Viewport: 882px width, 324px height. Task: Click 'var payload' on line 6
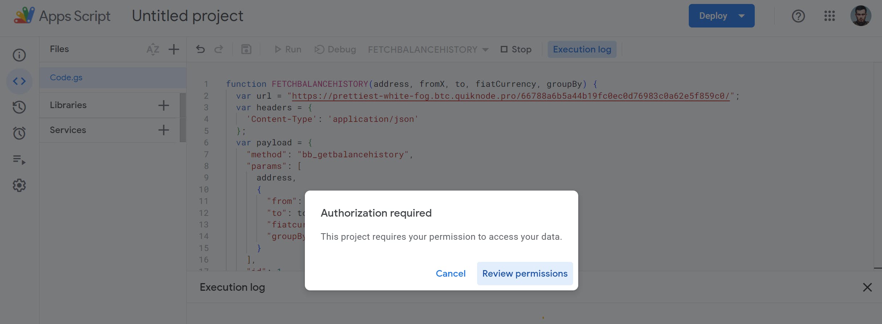pyautogui.click(x=264, y=142)
